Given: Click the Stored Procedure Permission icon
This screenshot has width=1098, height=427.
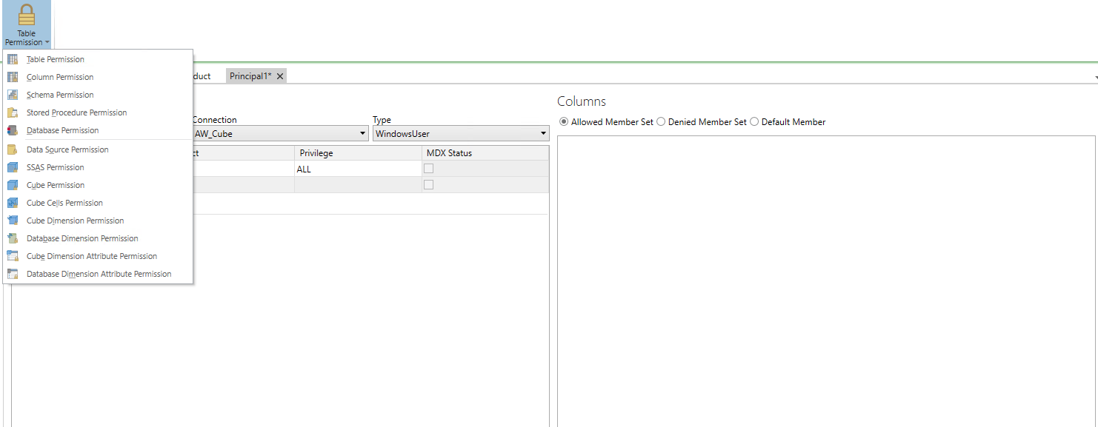Looking at the screenshot, I should tap(13, 112).
